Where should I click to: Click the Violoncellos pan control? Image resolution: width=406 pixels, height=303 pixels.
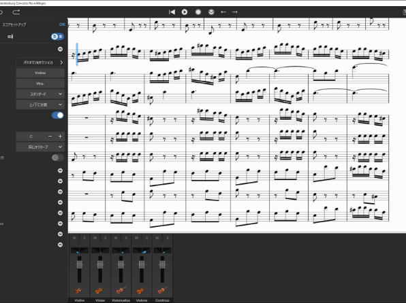(121, 250)
